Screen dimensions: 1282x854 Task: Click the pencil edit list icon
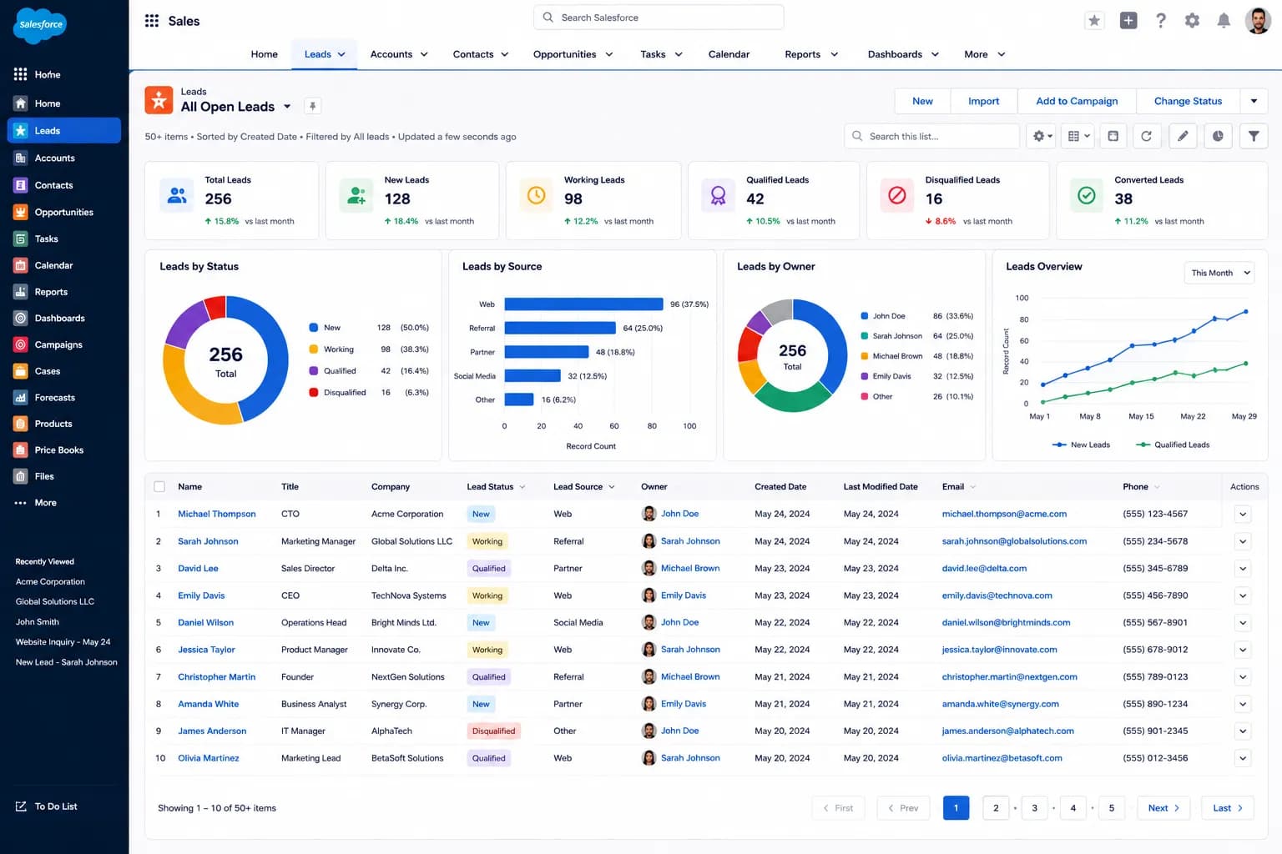click(1183, 136)
